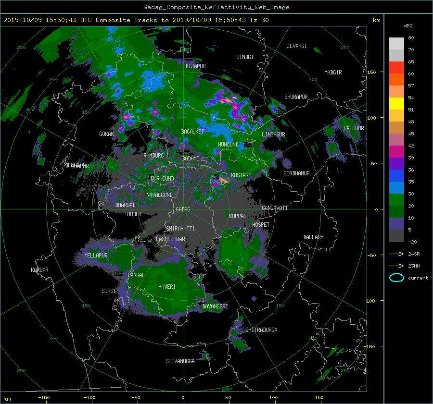Select the SHIVAMOGGA city label

[180, 361]
